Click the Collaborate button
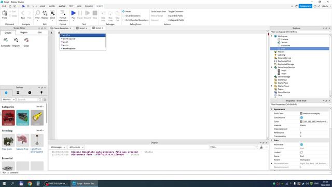 306,6
